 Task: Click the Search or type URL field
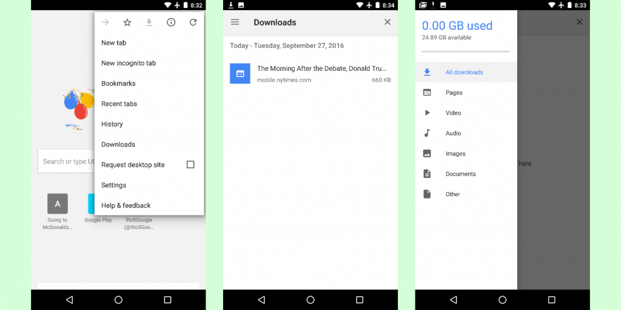coord(65,162)
